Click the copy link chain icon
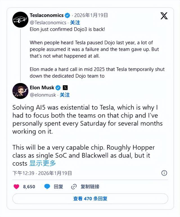The width and height of the screenshot is (180, 217). point(74,186)
